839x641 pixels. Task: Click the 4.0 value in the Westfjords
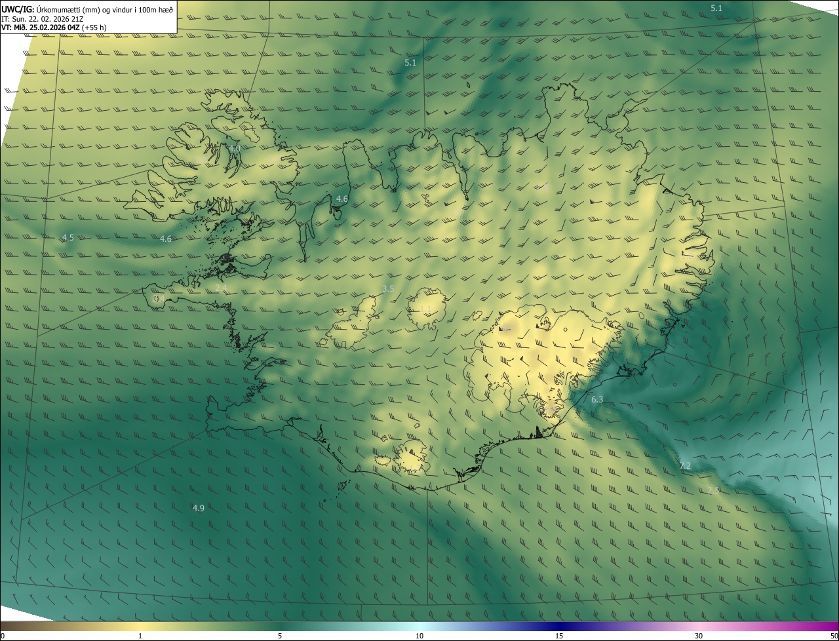tap(235, 149)
